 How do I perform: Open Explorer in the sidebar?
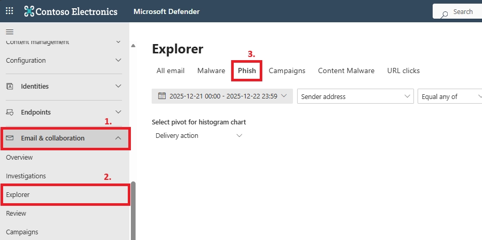pyautogui.click(x=18, y=194)
